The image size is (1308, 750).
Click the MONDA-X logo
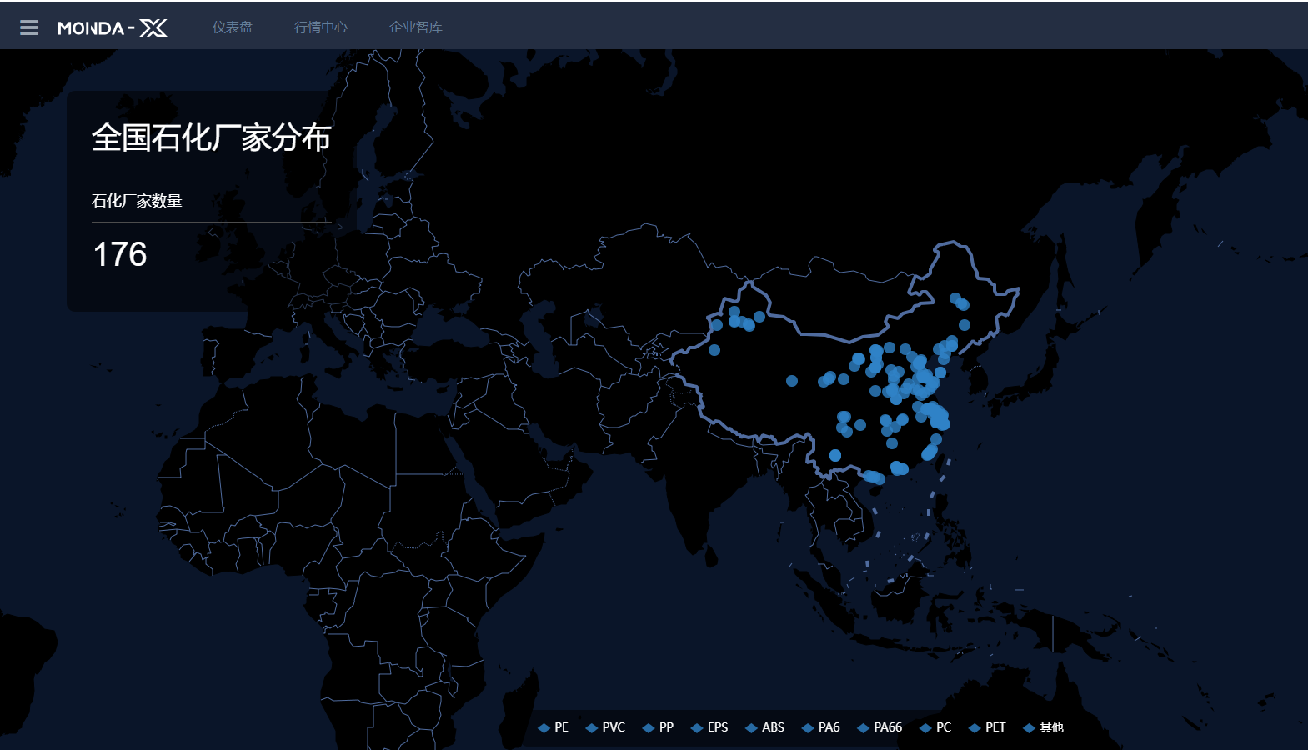113,28
